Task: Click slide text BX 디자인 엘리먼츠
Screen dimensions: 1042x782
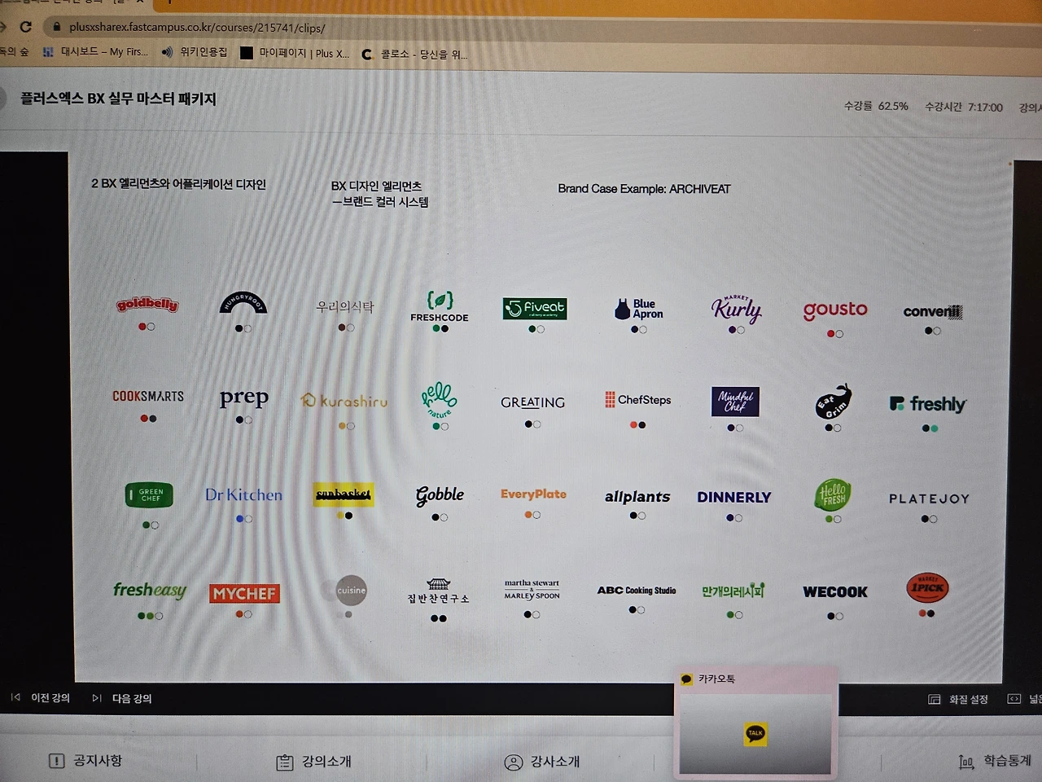Action: 376,186
